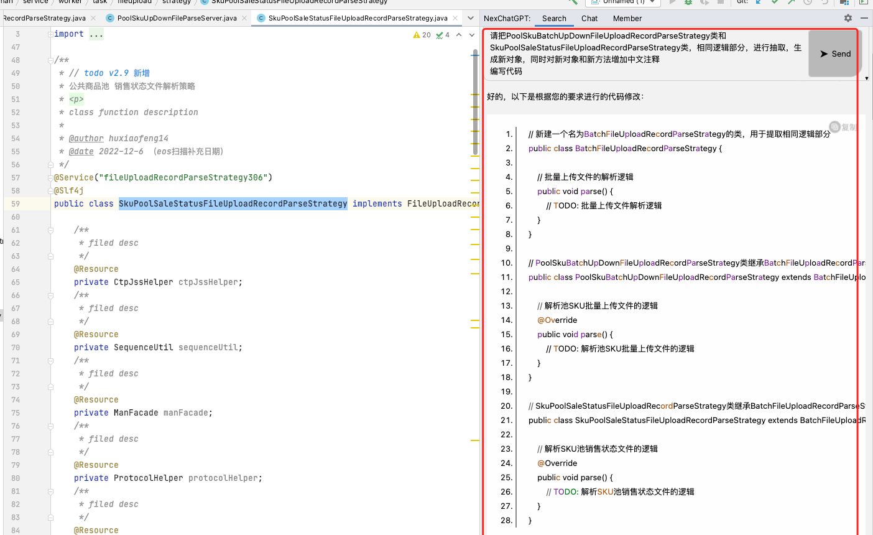873x535 pixels.
Task: Click the 4 typos checkmark indicator
Action: tap(443, 35)
